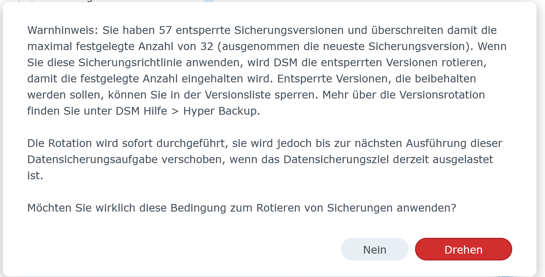Click the question 'Möchten Sie wirklich diese Bedingung'

coord(242,208)
